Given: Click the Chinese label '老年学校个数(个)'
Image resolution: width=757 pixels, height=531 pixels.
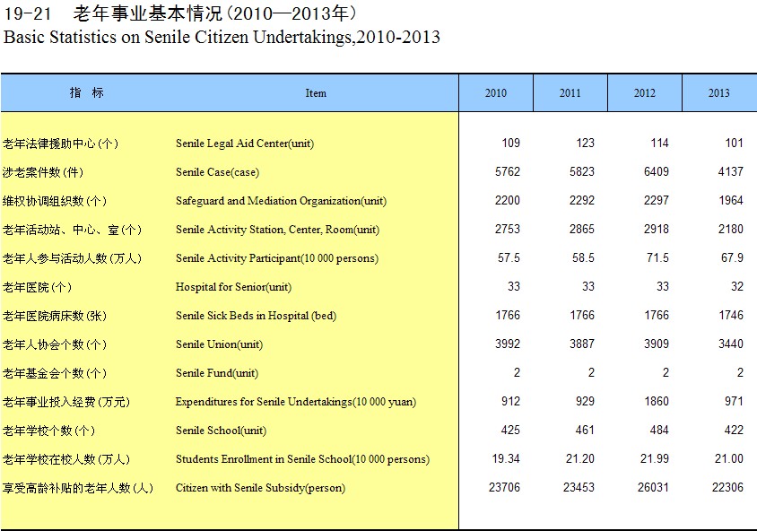Looking at the screenshot, I should tap(55, 431).
